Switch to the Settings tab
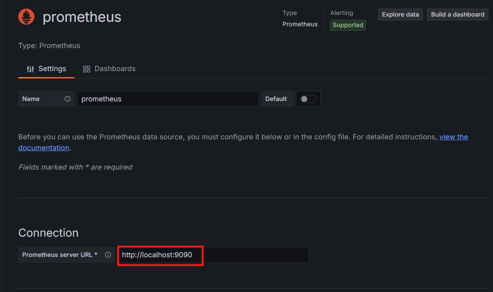 [x=47, y=69]
